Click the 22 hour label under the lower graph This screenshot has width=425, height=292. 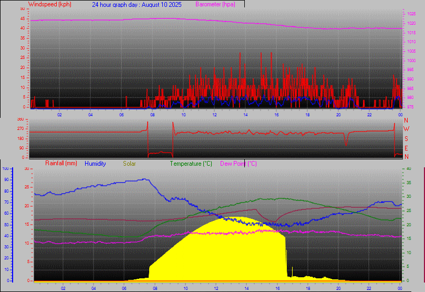tap(369, 288)
